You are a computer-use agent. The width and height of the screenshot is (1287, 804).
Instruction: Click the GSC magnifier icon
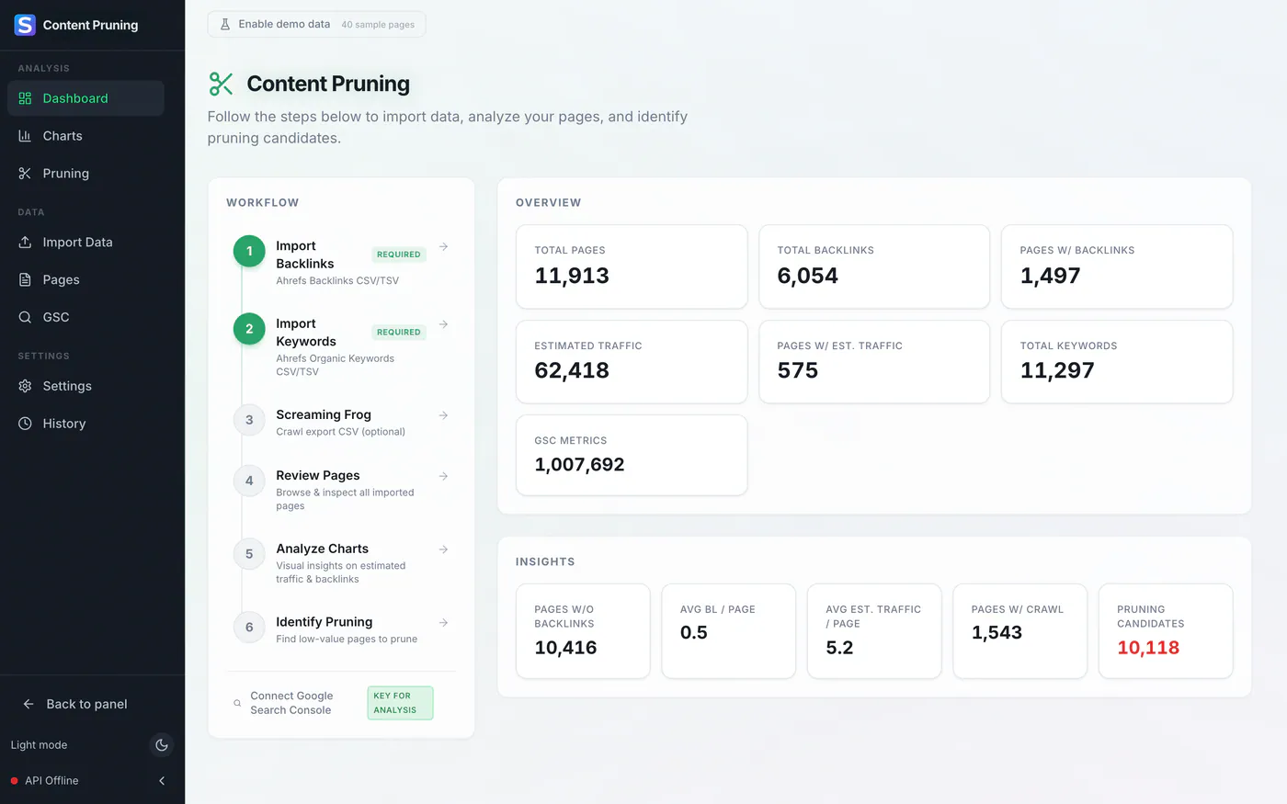pos(25,317)
